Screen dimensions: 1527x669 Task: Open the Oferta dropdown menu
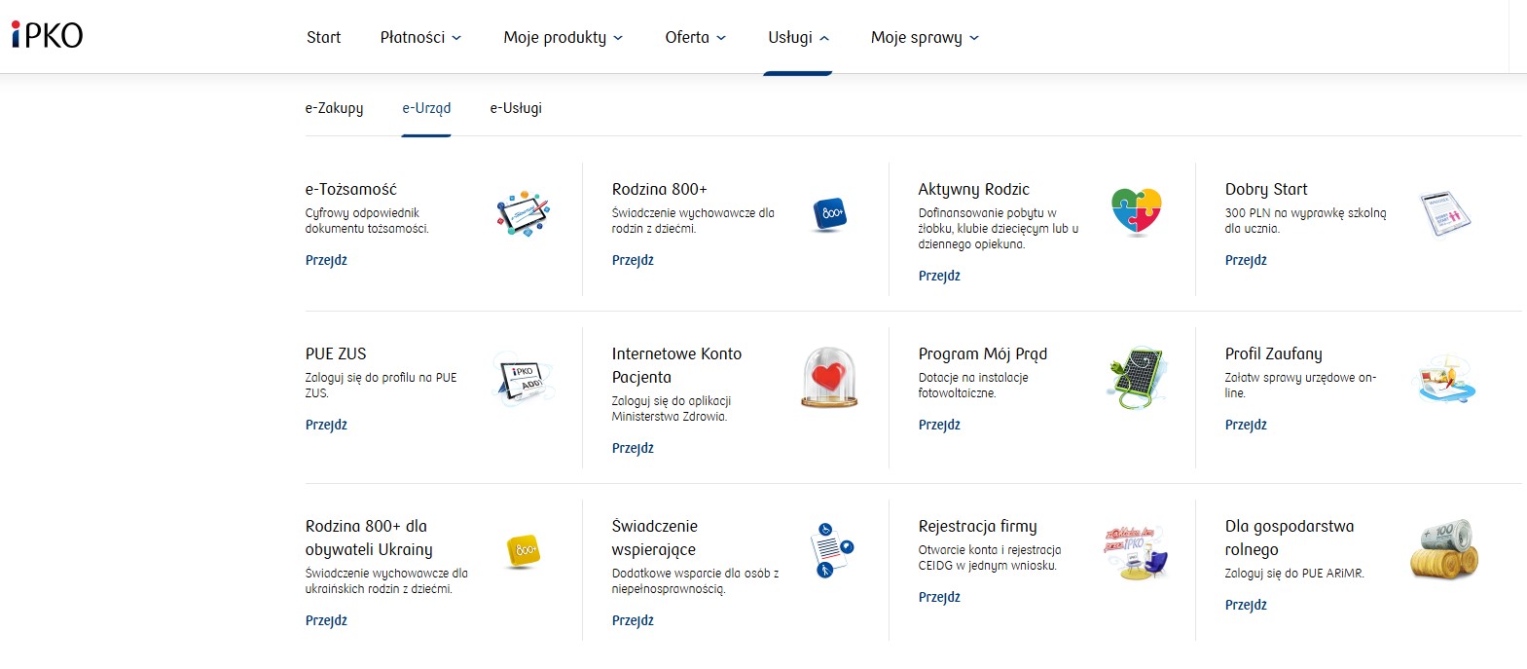[695, 37]
